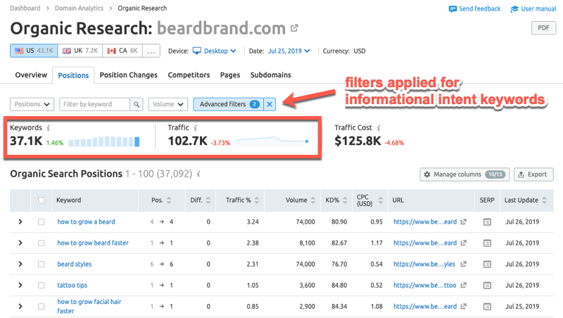Check the how to grow a beard row
The image size is (563, 318).
pyautogui.click(x=42, y=222)
